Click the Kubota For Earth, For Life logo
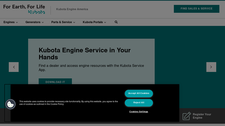Viewport: 225px width, 126px height. (24, 9)
